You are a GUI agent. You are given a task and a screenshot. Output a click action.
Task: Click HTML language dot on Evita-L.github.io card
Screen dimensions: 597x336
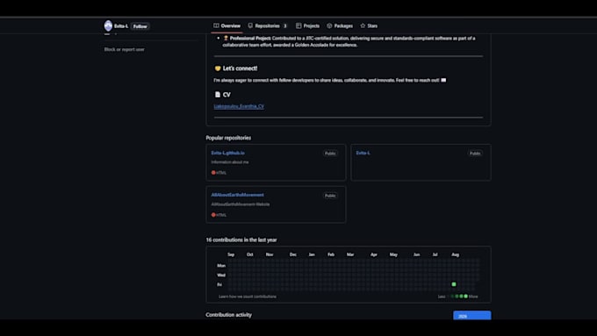[213, 172]
